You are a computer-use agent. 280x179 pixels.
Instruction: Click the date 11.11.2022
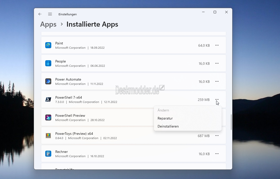click(97, 84)
